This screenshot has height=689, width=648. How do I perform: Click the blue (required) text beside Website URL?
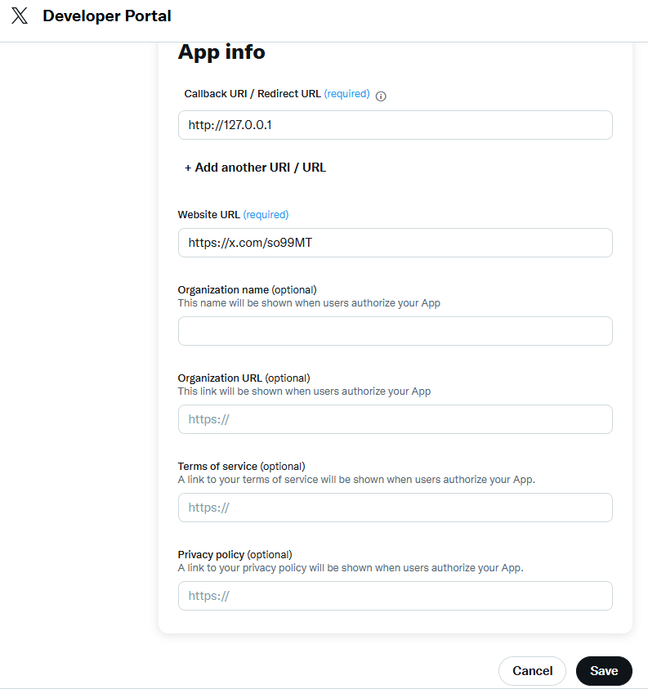coord(266,215)
